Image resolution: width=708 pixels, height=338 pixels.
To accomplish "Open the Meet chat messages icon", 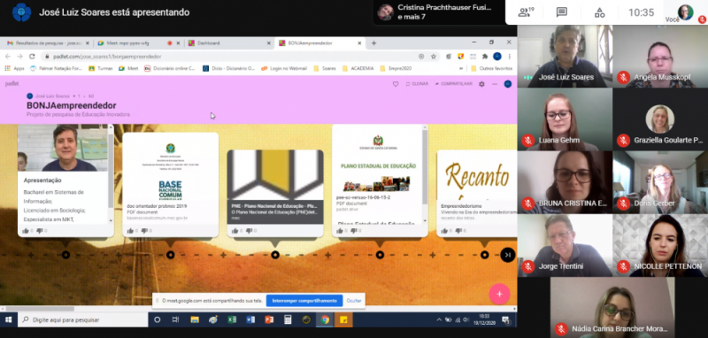I will click(x=562, y=12).
